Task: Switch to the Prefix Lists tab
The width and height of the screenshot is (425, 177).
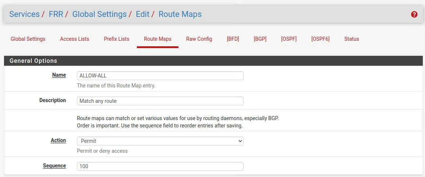Action: (x=116, y=39)
